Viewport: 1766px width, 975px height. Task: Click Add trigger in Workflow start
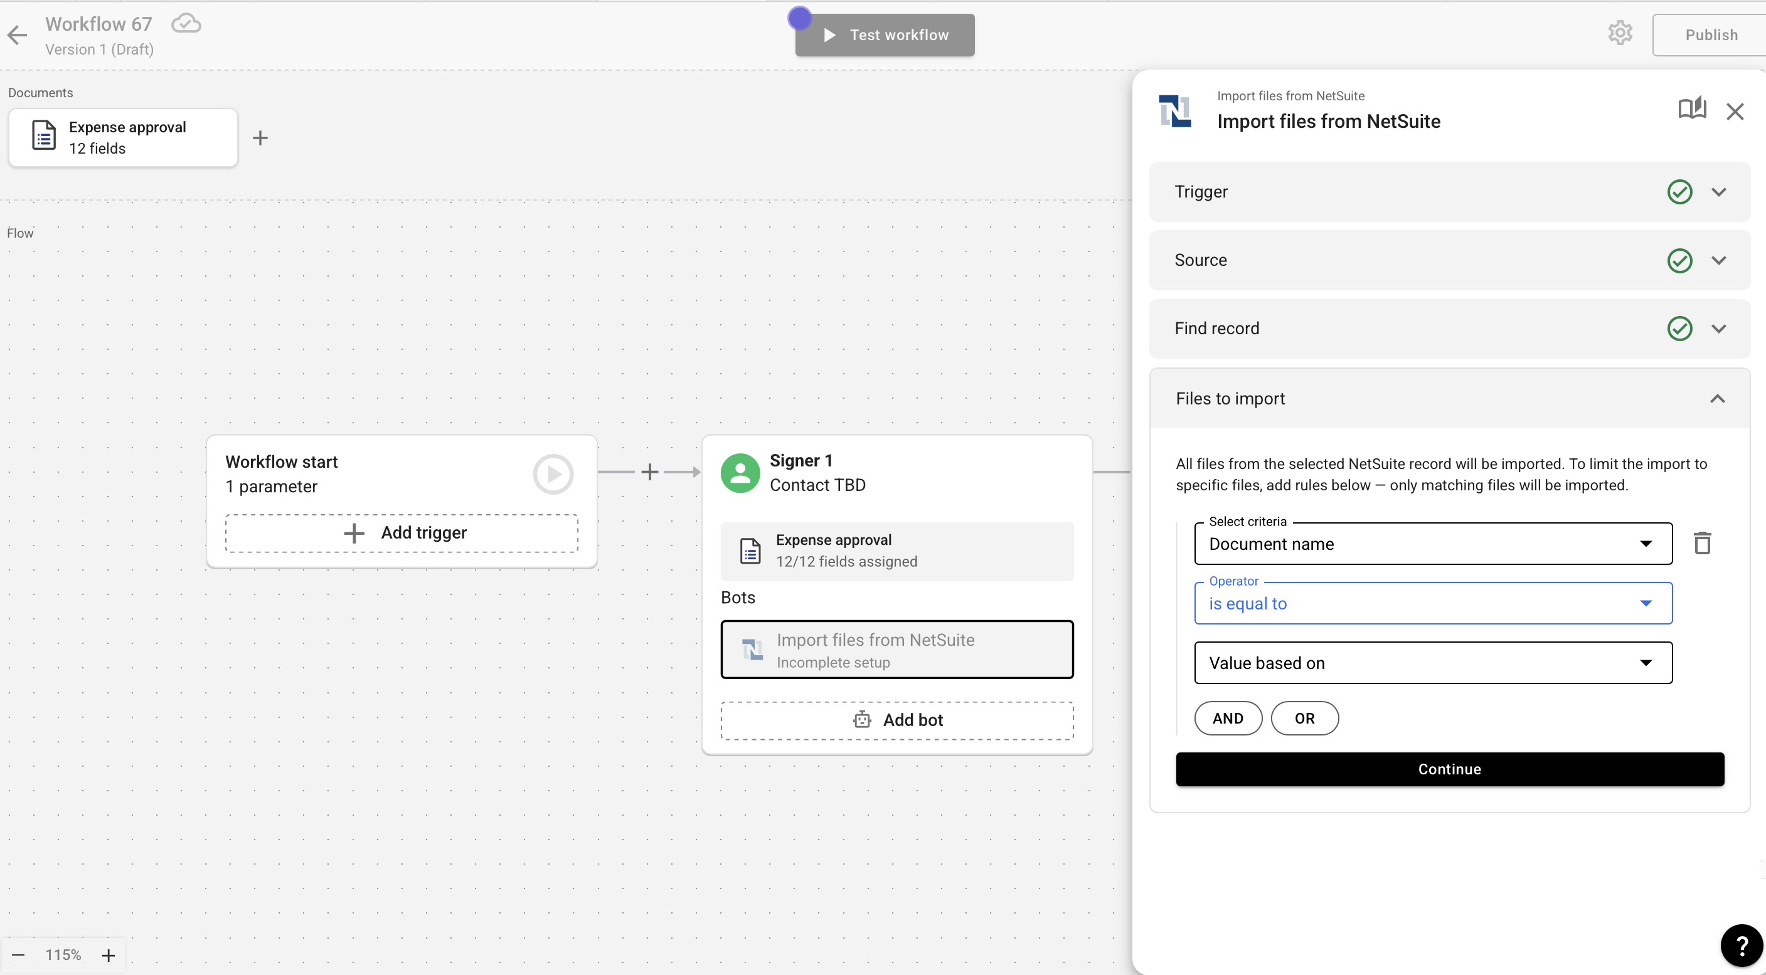point(402,533)
